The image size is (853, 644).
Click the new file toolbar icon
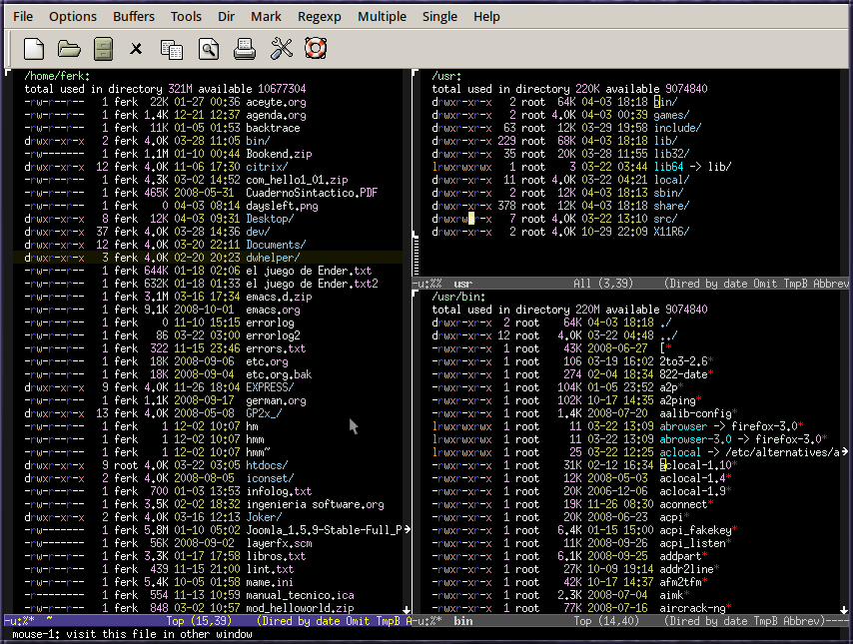tap(34, 49)
